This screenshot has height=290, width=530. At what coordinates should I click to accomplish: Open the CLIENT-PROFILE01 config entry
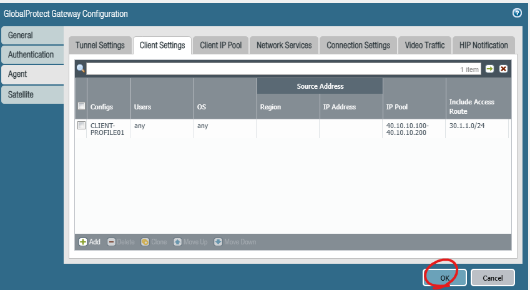pos(107,129)
